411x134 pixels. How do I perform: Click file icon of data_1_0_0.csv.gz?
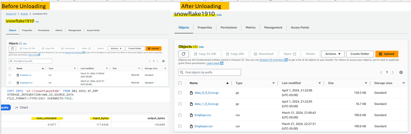click(191, 104)
